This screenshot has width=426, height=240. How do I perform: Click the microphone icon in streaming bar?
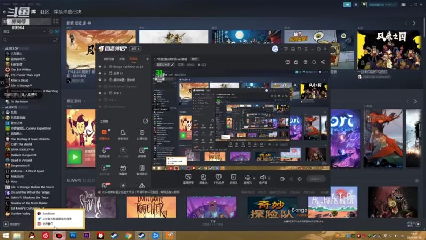tap(248, 178)
